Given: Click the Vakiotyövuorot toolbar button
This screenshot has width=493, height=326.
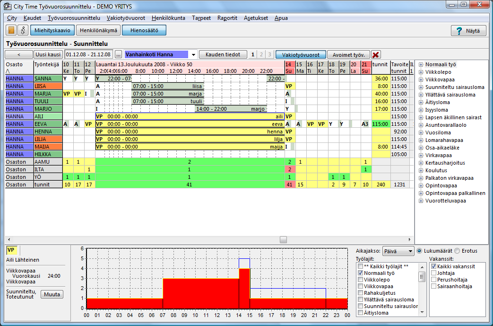Looking at the screenshot, I should pyautogui.click(x=301, y=54).
